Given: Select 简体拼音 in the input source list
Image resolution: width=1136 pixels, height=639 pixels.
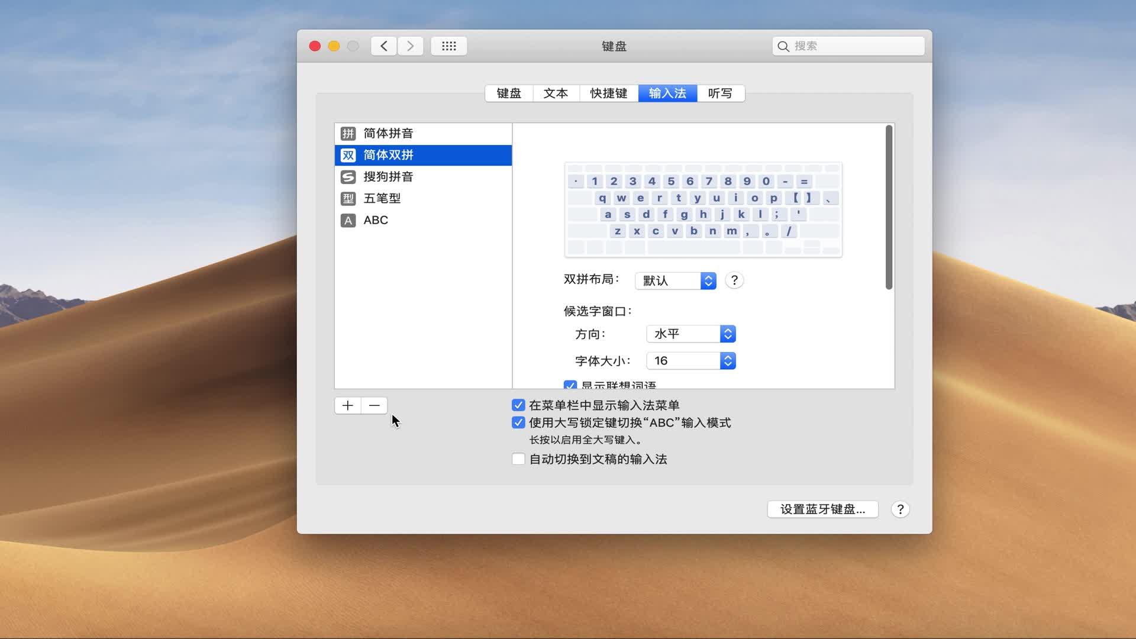Looking at the screenshot, I should 423,134.
